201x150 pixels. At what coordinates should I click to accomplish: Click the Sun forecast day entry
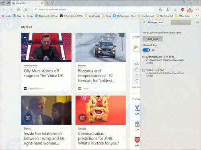click(137, 72)
